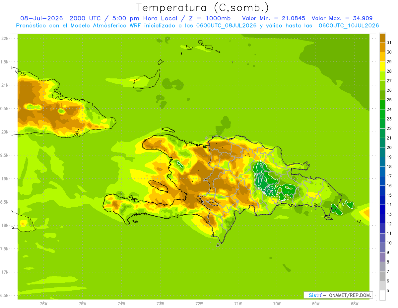Screen dimensions: 398x308
Task: Click the legend value "31"
Action: 389,43
